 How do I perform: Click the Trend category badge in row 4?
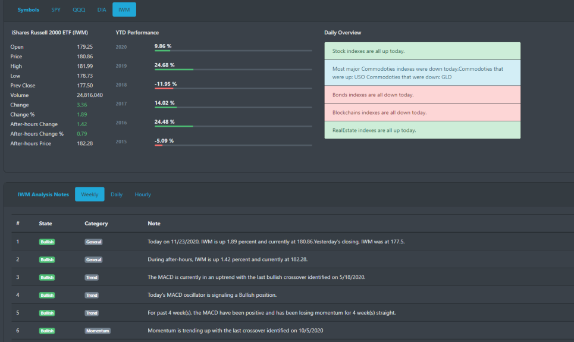[x=92, y=295]
